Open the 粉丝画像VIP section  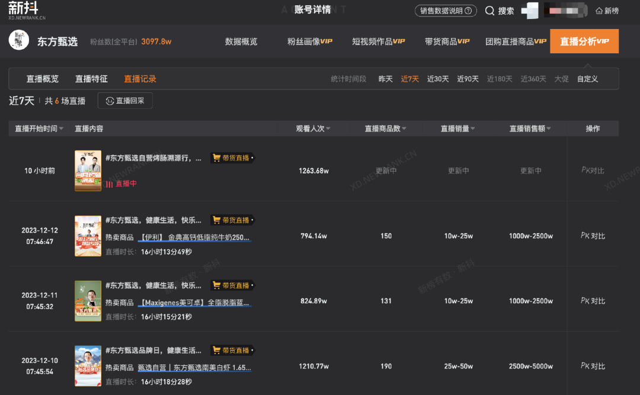tap(308, 41)
